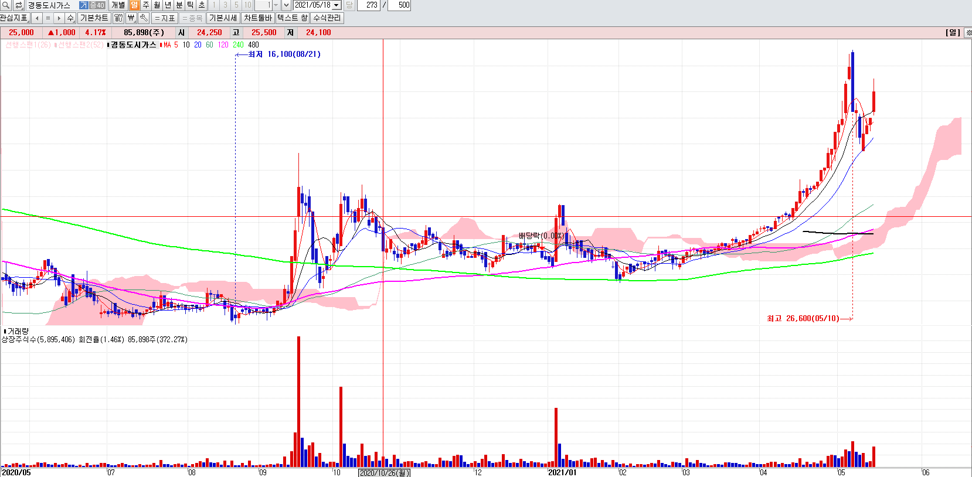Image resolution: width=972 pixels, height=477 pixels.
Task: Click the stock name field 경동도시가스
Action: (51, 5)
